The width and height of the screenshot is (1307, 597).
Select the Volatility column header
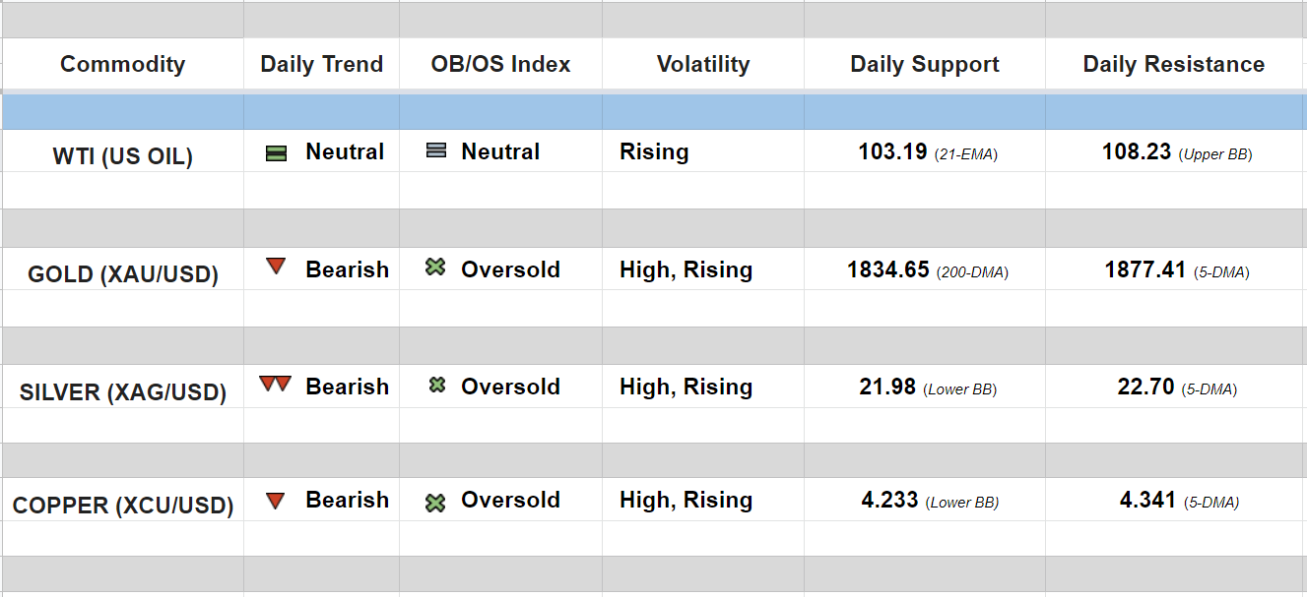pyautogui.click(x=703, y=65)
